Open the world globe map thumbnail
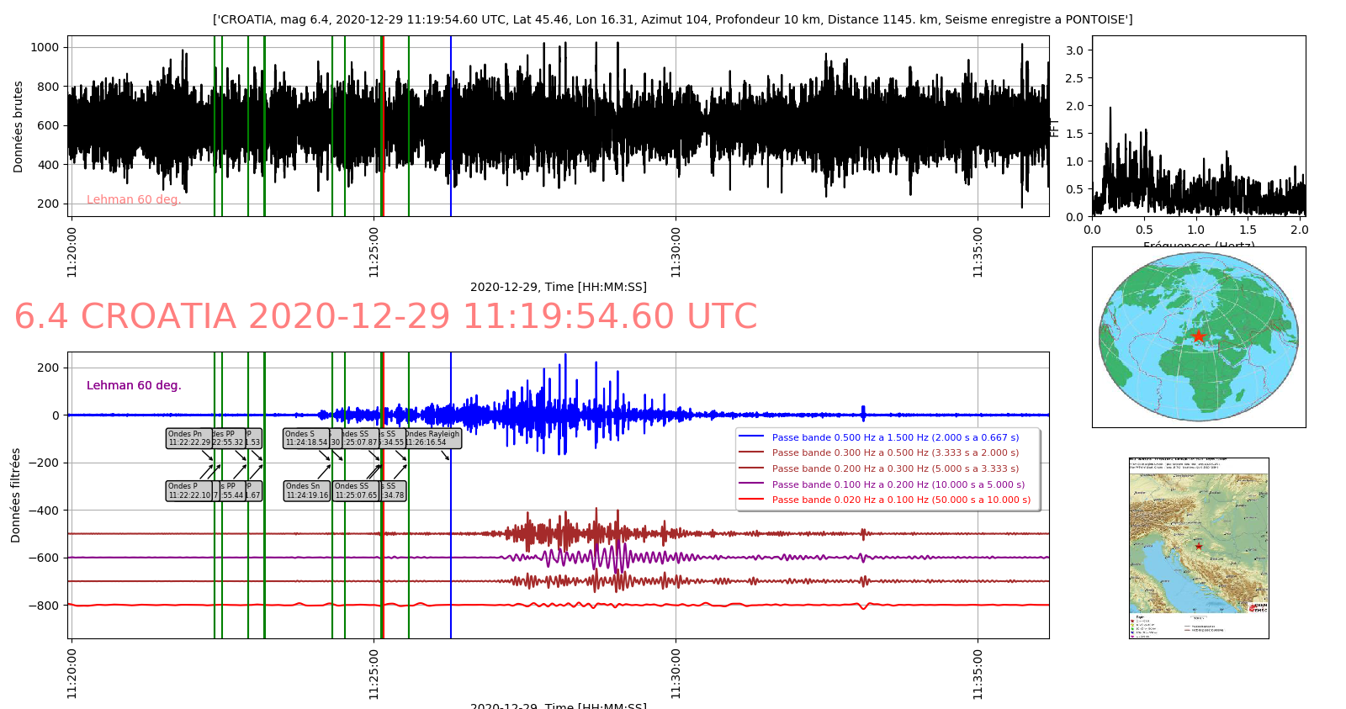The width and height of the screenshot is (1346, 709). click(1199, 336)
